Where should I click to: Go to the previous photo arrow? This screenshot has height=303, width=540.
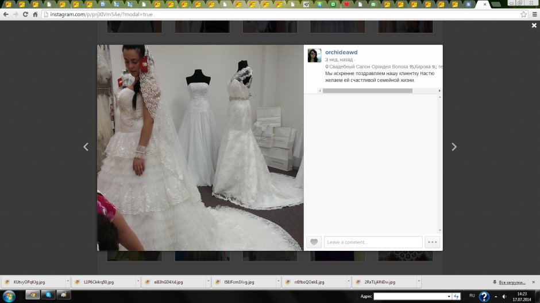click(x=86, y=147)
